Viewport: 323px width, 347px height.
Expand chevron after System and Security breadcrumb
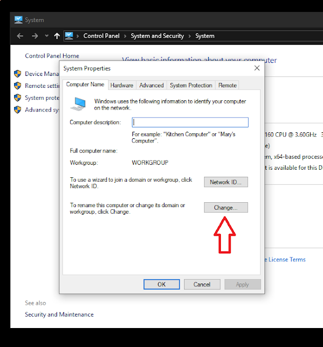click(x=189, y=36)
